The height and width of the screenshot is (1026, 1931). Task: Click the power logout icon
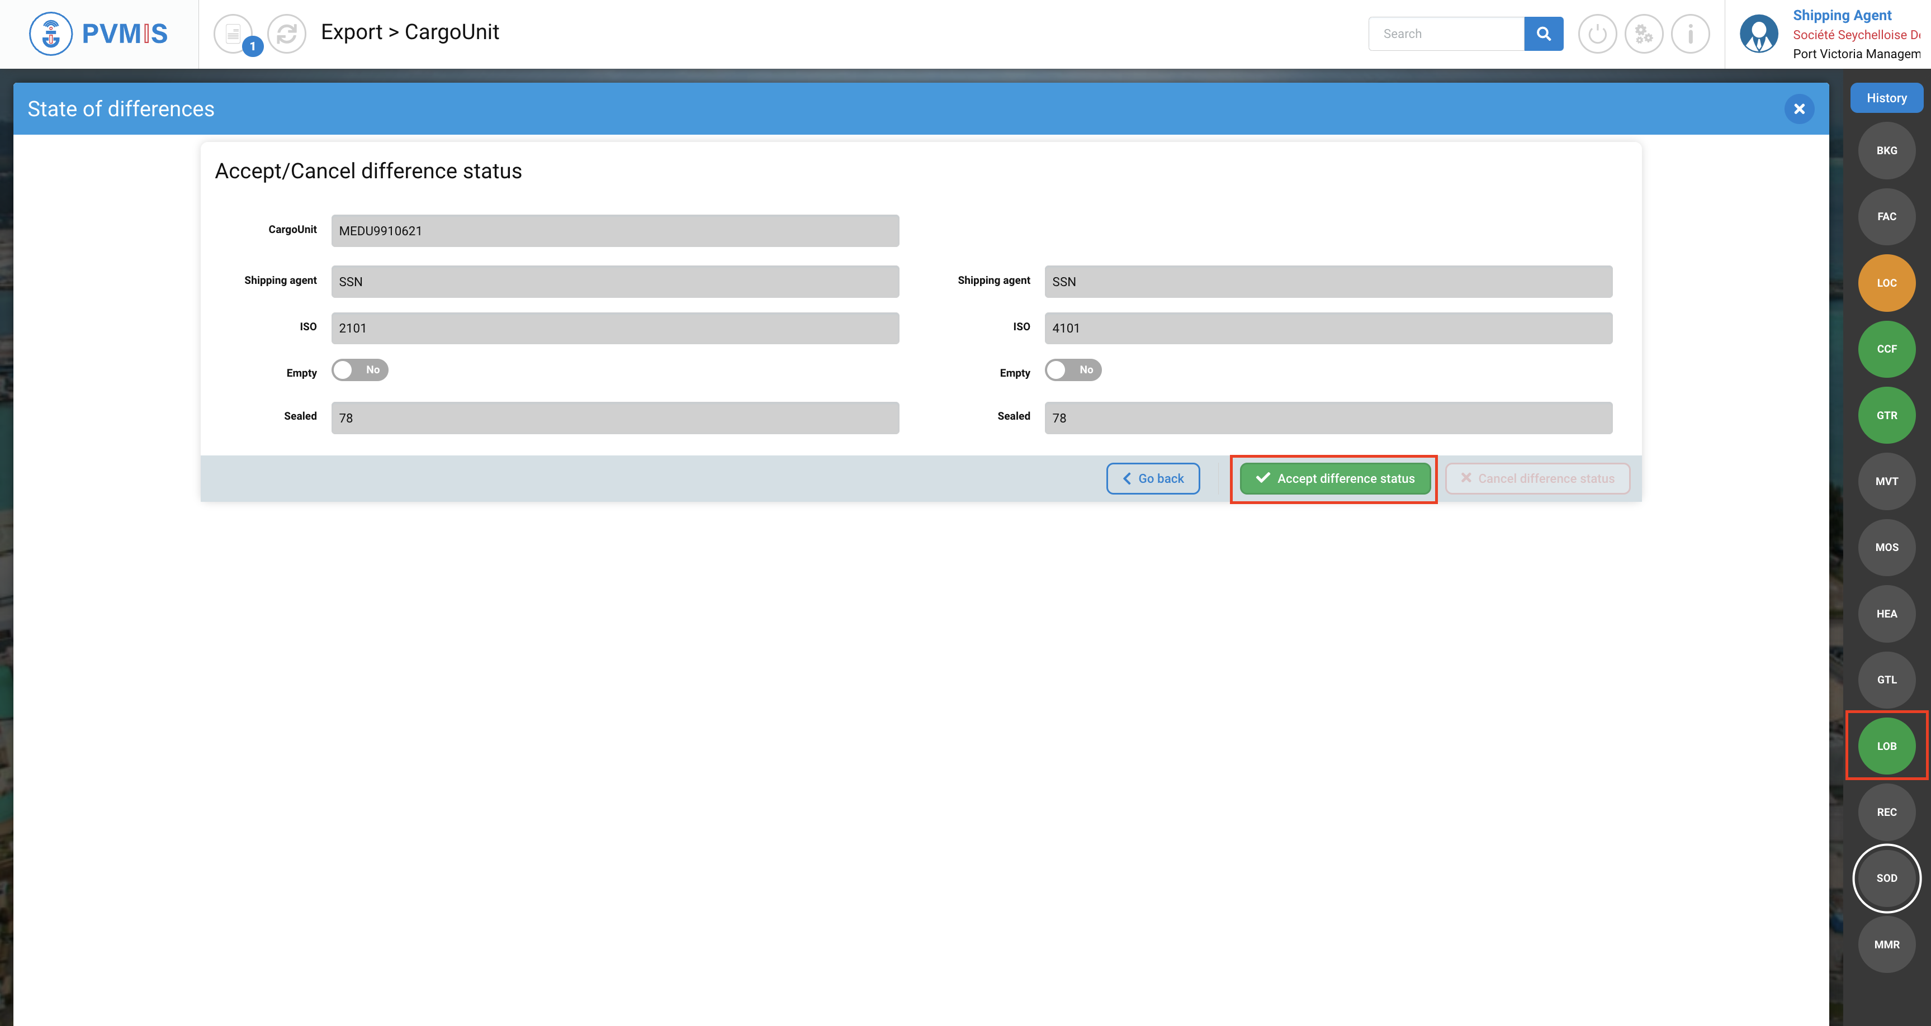pyautogui.click(x=1597, y=34)
